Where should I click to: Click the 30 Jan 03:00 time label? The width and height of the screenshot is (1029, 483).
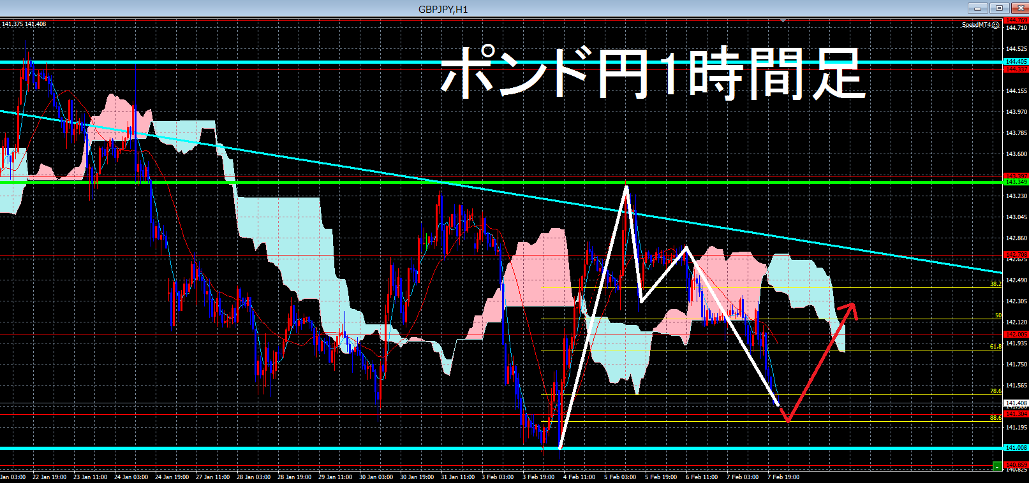coord(376,477)
